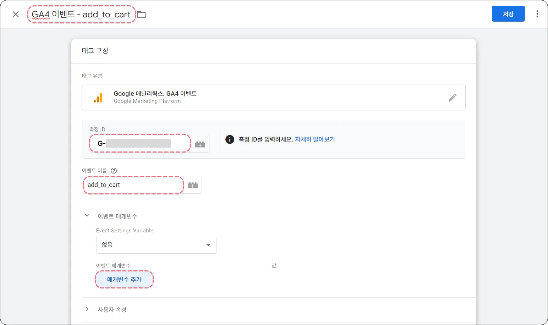
Task: Open the folder icon beside the tag name
Action: (142, 15)
